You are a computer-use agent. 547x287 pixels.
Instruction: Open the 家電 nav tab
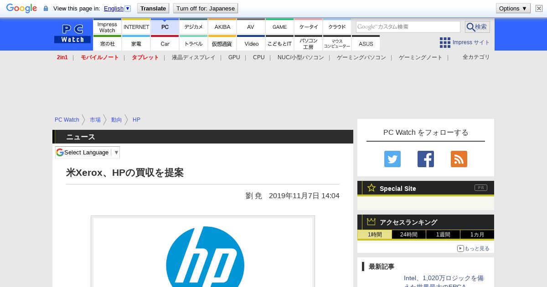coord(136,43)
